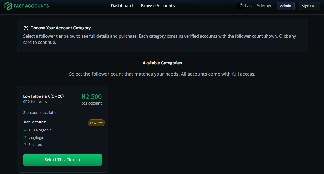Click the star icon next to 100% organic
Screen dimensions: 324x174
pos(25,130)
